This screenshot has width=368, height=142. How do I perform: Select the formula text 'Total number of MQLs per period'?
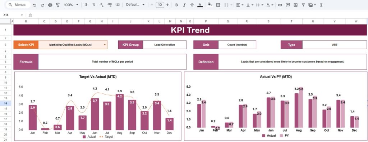[x=112, y=62]
